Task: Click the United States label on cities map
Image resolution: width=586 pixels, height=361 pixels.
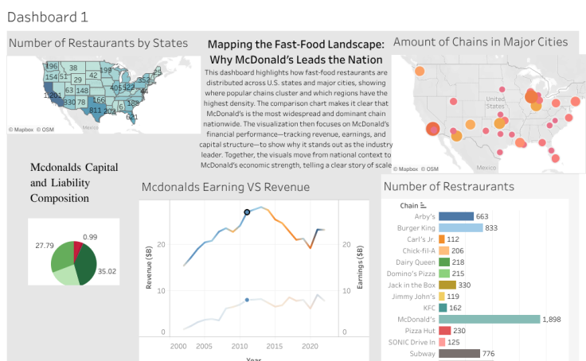Action: tap(495, 103)
